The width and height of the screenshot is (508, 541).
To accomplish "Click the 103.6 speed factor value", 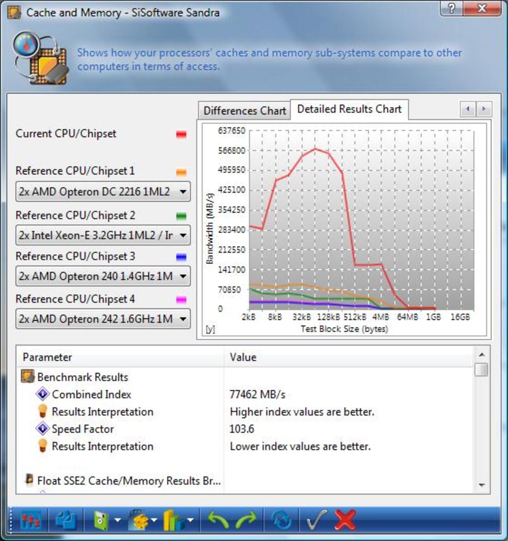I will pyautogui.click(x=241, y=429).
